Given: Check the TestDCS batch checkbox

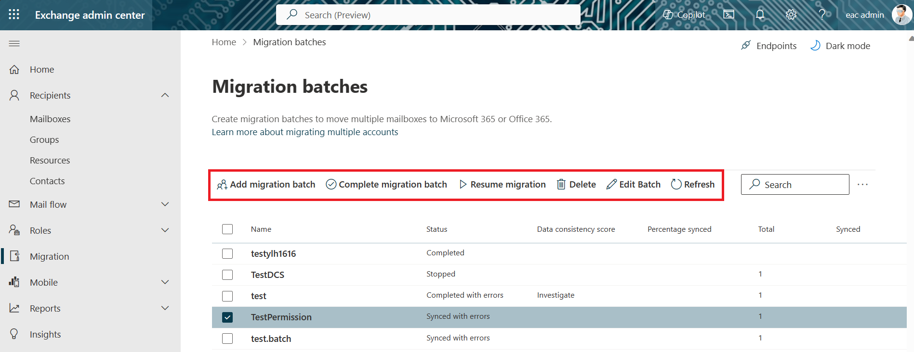Looking at the screenshot, I should pyautogui.click(x=227, y=275).
